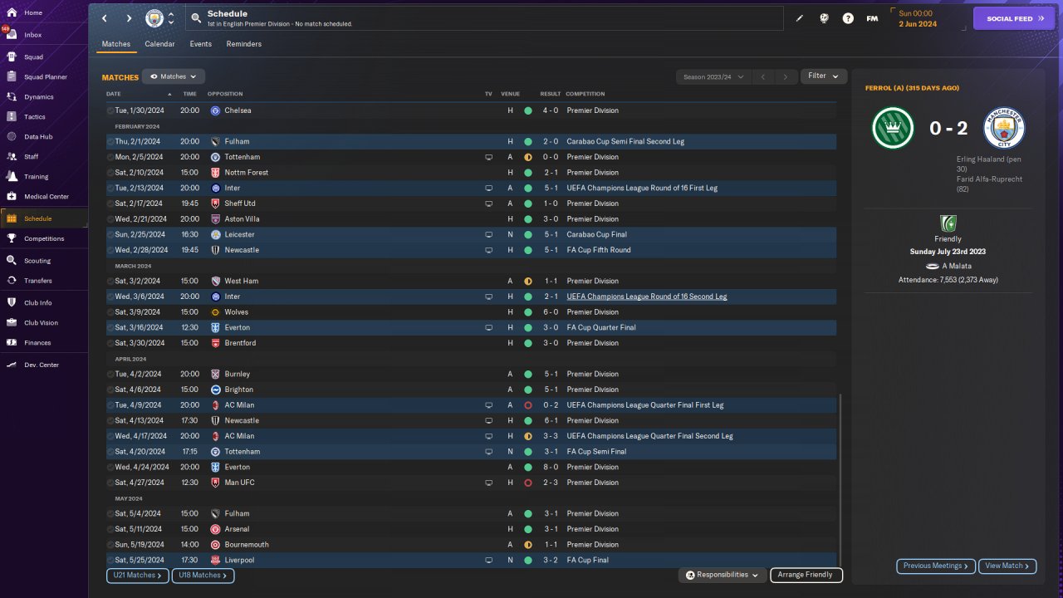The image size is (1063, 598).
Task: Open the help question mark icon
Action: point(848,18)
